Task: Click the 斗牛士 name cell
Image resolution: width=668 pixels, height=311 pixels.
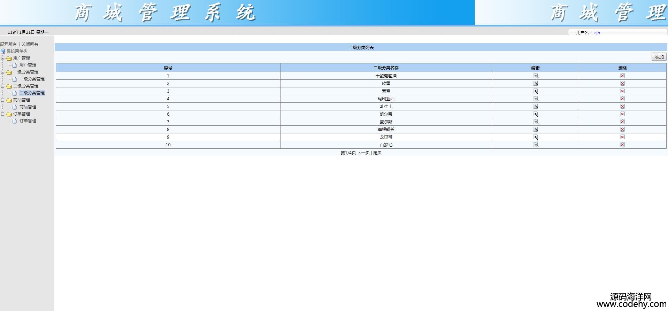Action: 386,107
